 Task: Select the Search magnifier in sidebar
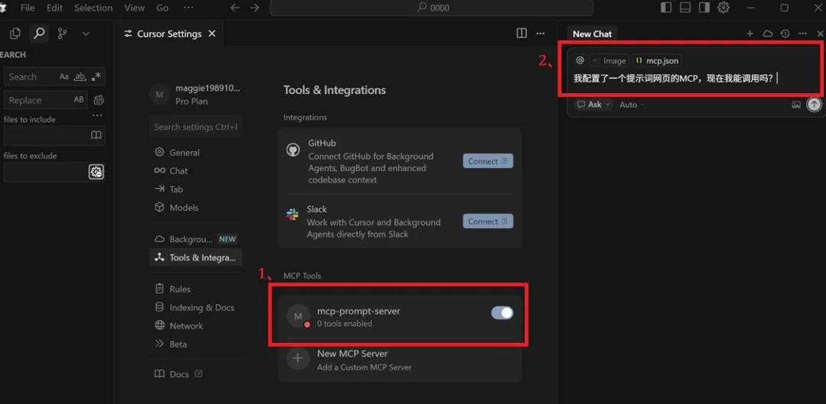point(38,34)
